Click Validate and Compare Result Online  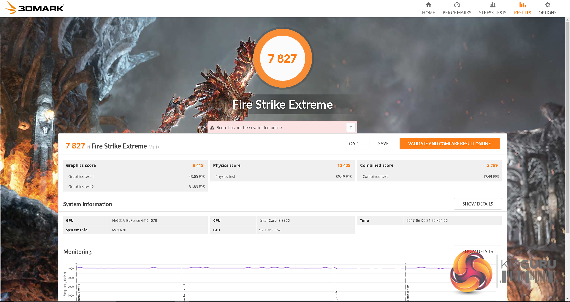pyautogui.click(x=449, y=144)
